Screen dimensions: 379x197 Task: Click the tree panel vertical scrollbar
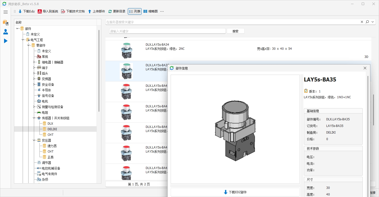pos(99,71)
